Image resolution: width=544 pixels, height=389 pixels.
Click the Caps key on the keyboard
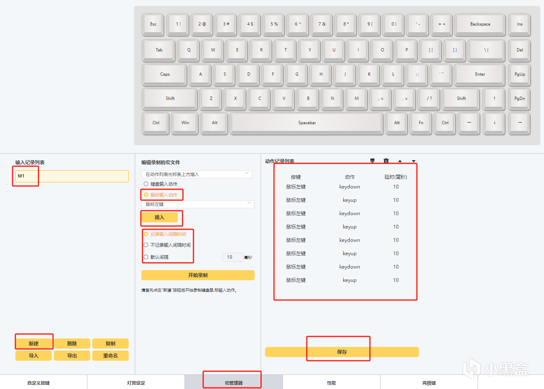(165, 74)
